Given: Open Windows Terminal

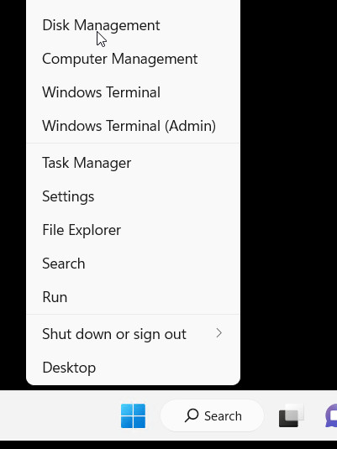Looking at the screenshot, I should pos(133,92).
